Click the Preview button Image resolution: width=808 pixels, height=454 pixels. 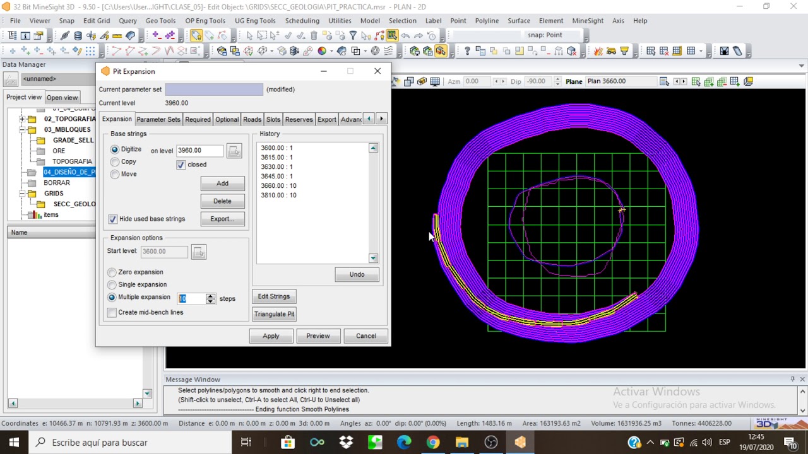pyautogui.click(x=318, y=336)
